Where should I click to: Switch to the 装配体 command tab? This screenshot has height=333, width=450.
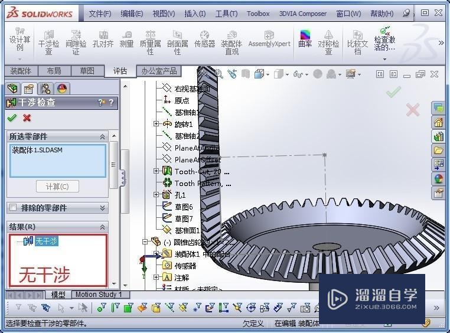[x=21, y=71]
